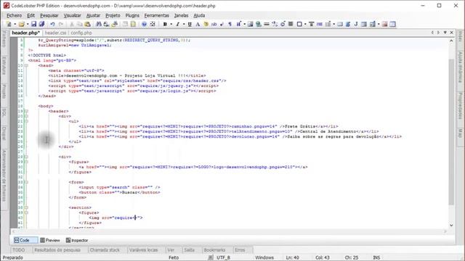Open the Resultados de pesquisa panel tab
This screenshot has height=261, width=465.
[x=57, y=250]
